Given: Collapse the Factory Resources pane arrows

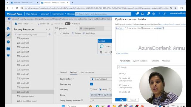Looking at the screenshot, I should [x=50, y=29].
